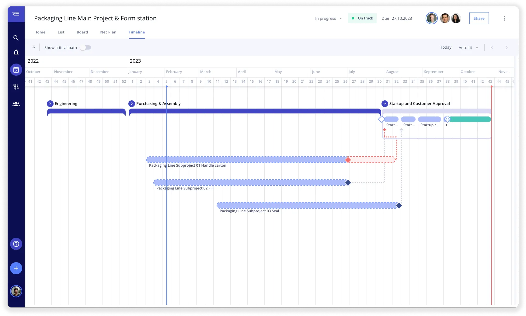Toggle critical path off after enabling
The image size is (526, 316).
point(85,47)
